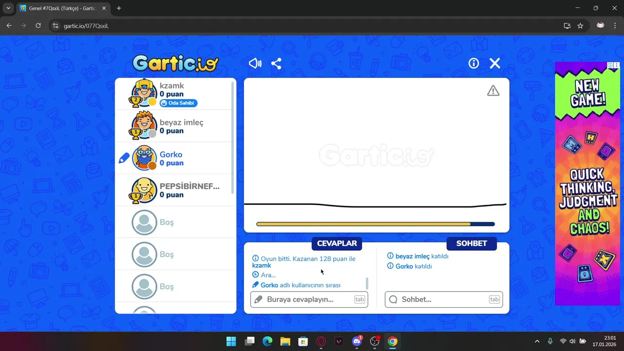The image size is (624, 351).
Task: Click the answers panel scrollbar
Action: [367, 283]
